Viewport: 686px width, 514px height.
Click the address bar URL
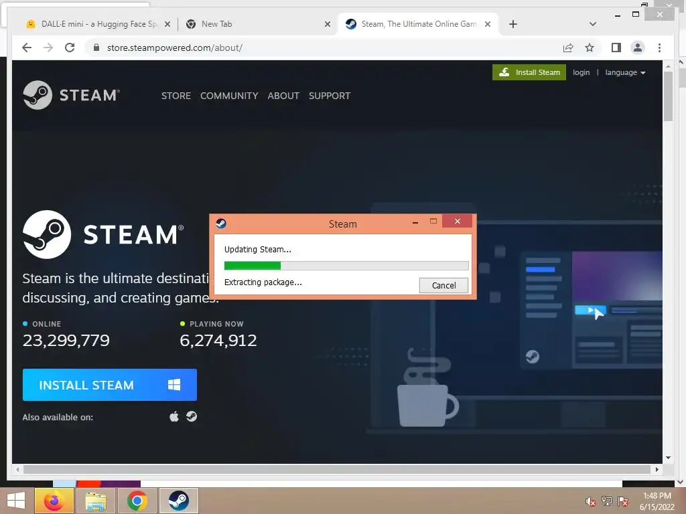coord(175,48)
